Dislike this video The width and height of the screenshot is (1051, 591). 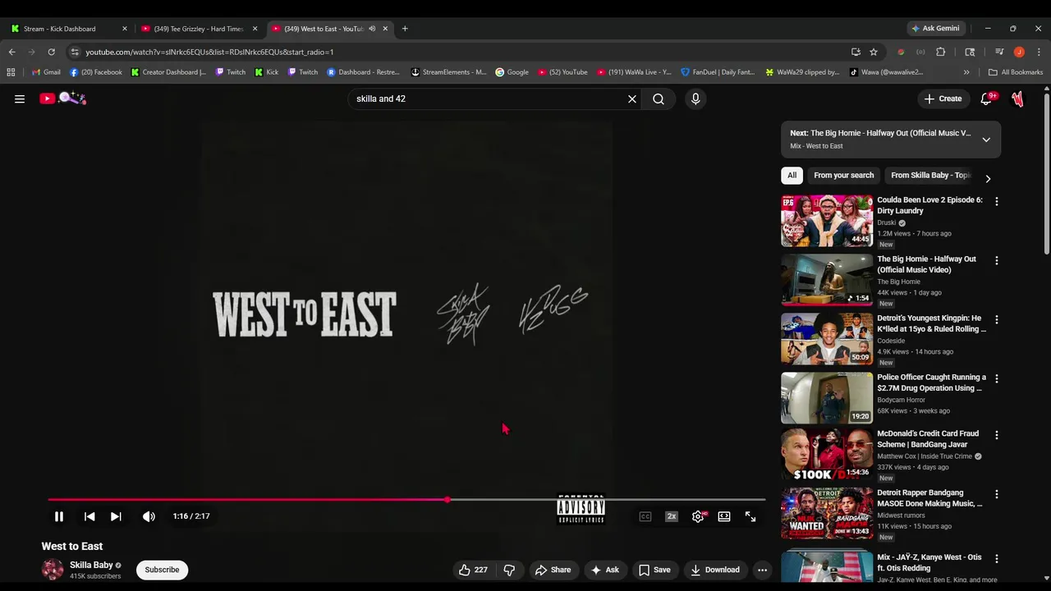[x=509, y=570]
